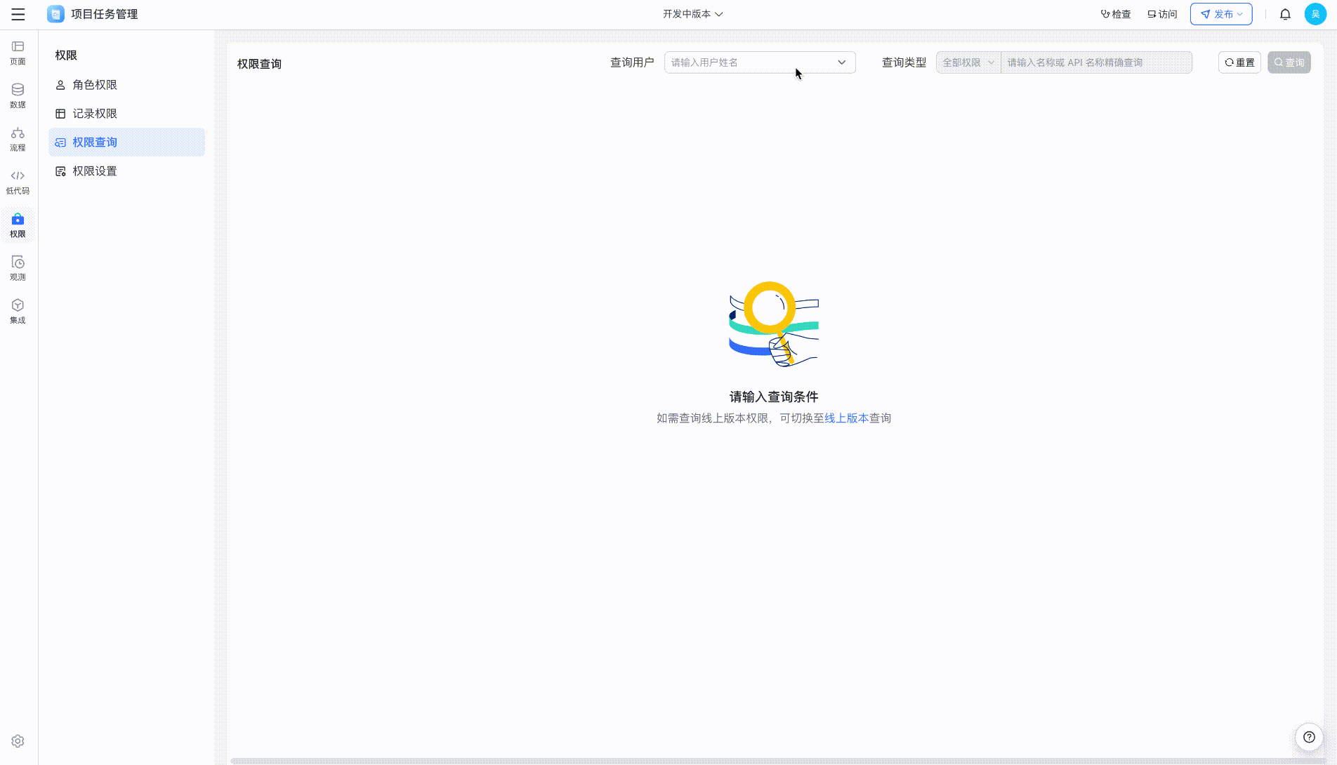The image size is (1337, 765).
Task: Expand the 开发中版本 version dropdown
Action: coord(692,14)
